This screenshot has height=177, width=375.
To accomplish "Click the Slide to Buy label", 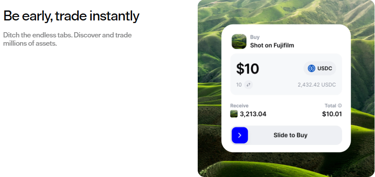I will click(x=290, y=135).
